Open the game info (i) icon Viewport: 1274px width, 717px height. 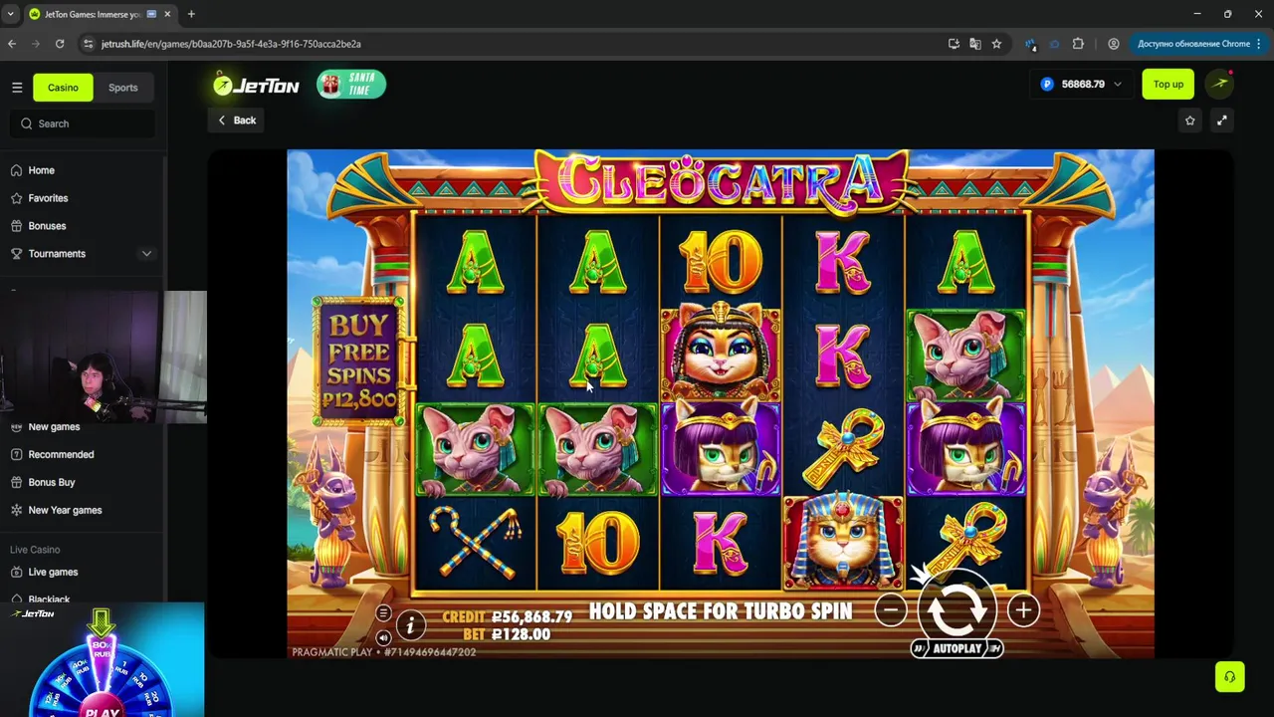(410, 625)
